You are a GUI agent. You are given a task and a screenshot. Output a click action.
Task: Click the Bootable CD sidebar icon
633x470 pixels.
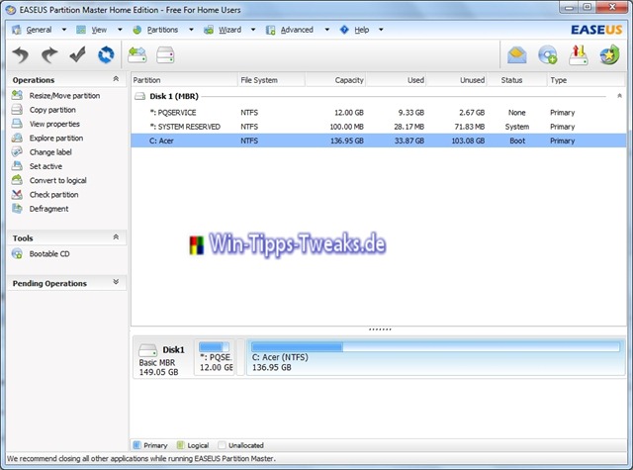tap(17, 253)
